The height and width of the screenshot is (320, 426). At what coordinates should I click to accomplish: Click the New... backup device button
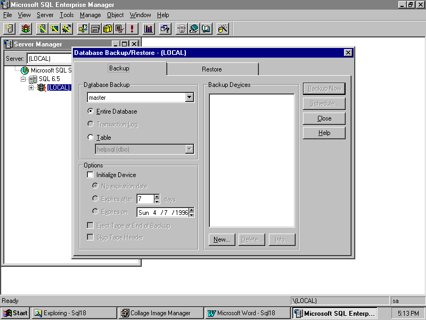click(222, 240)
